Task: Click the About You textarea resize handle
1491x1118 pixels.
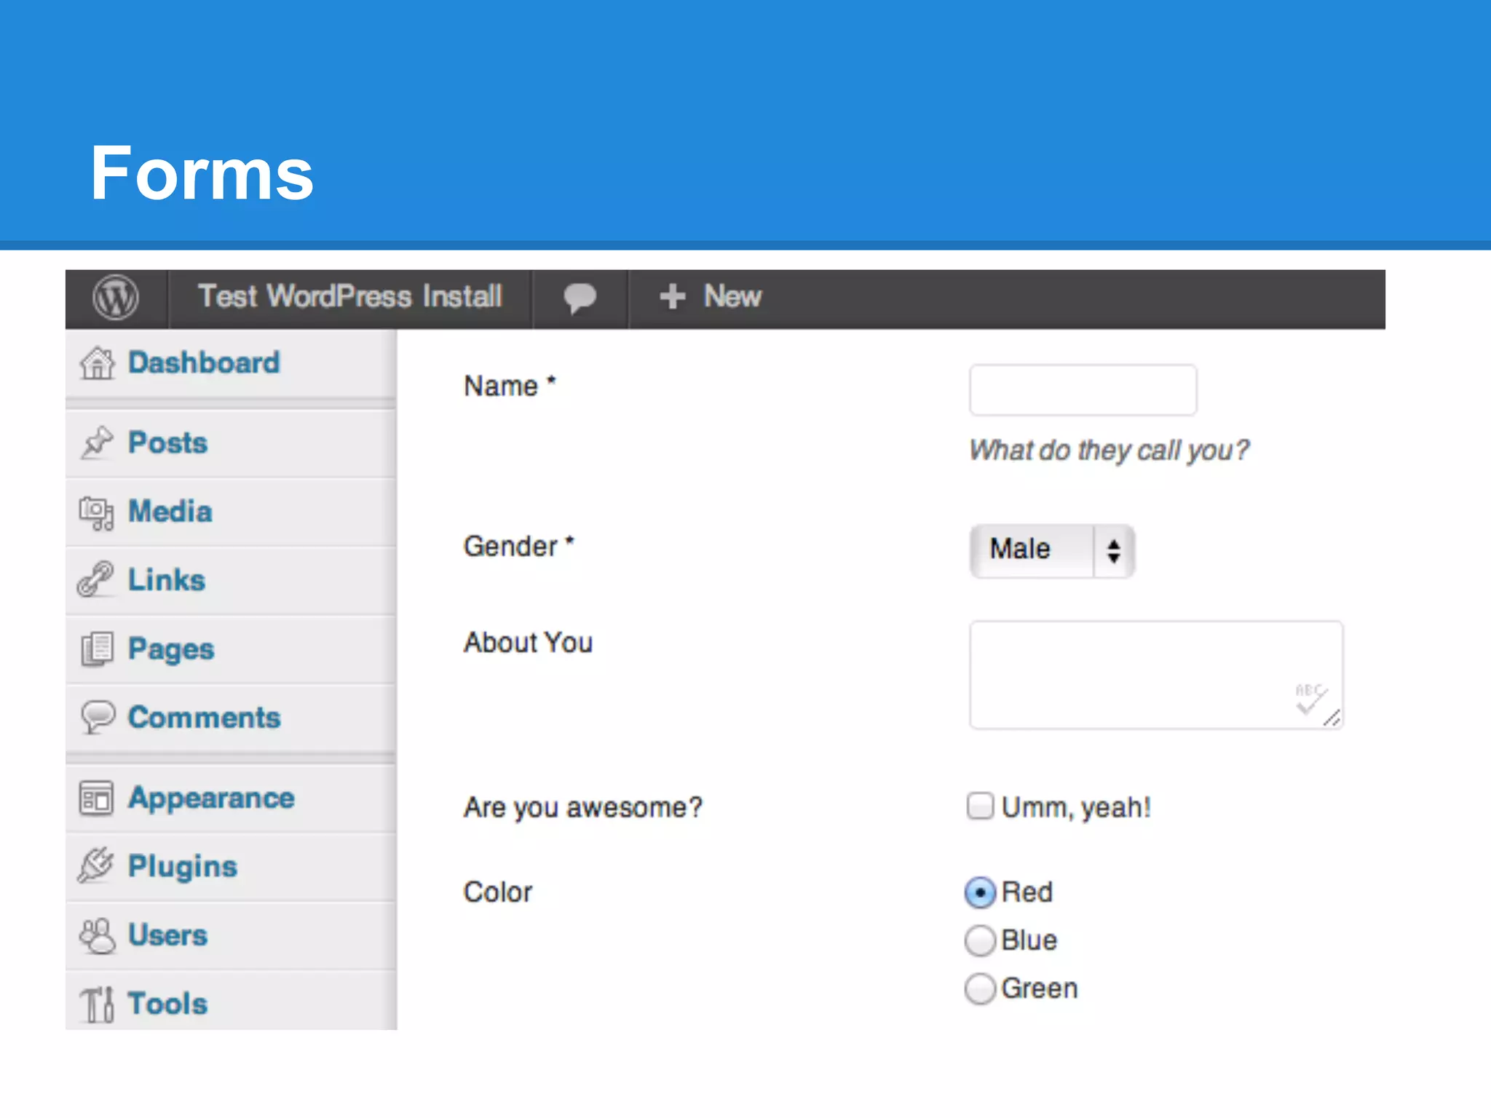Action: [1332, 718]
